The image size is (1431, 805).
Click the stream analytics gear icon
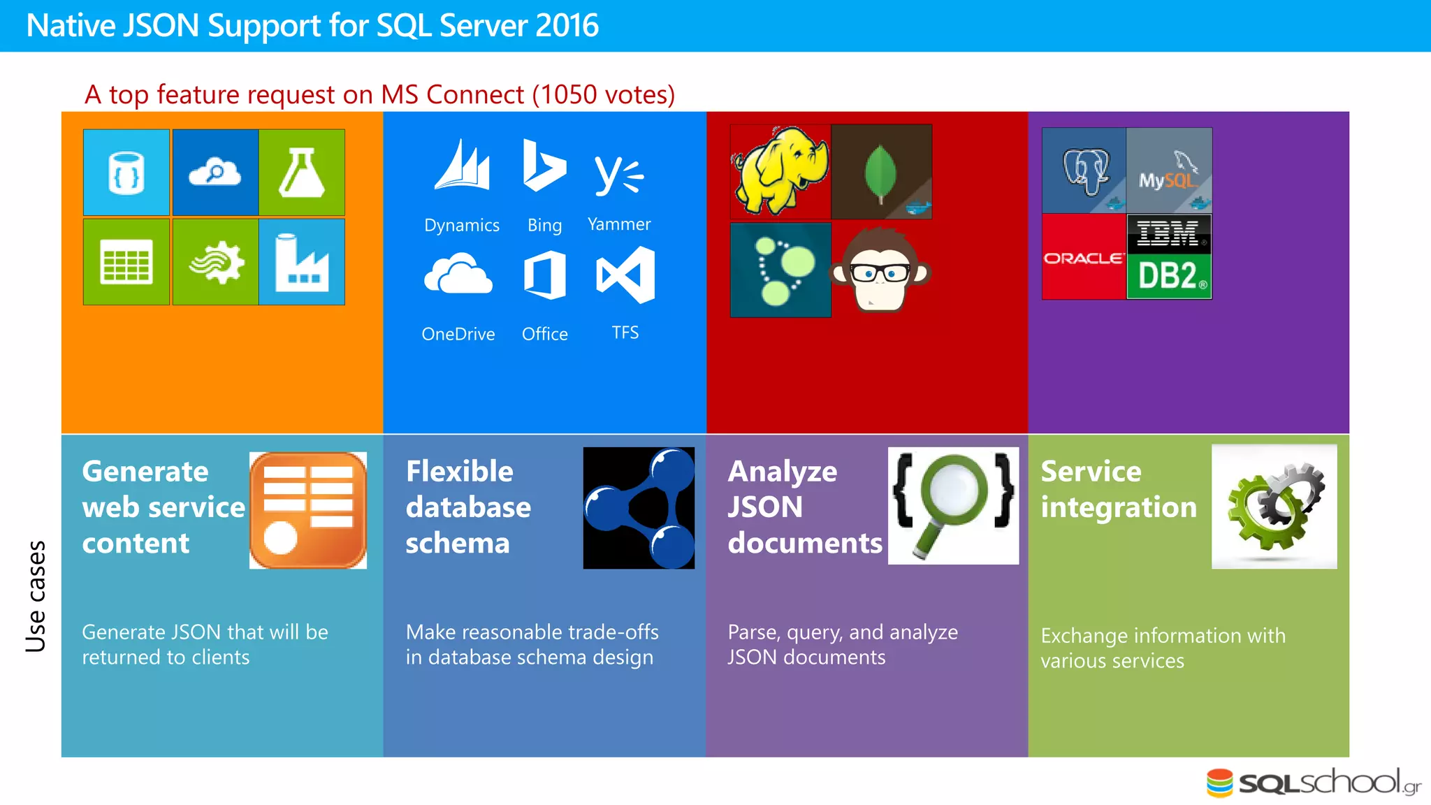[x=215, y=262]
